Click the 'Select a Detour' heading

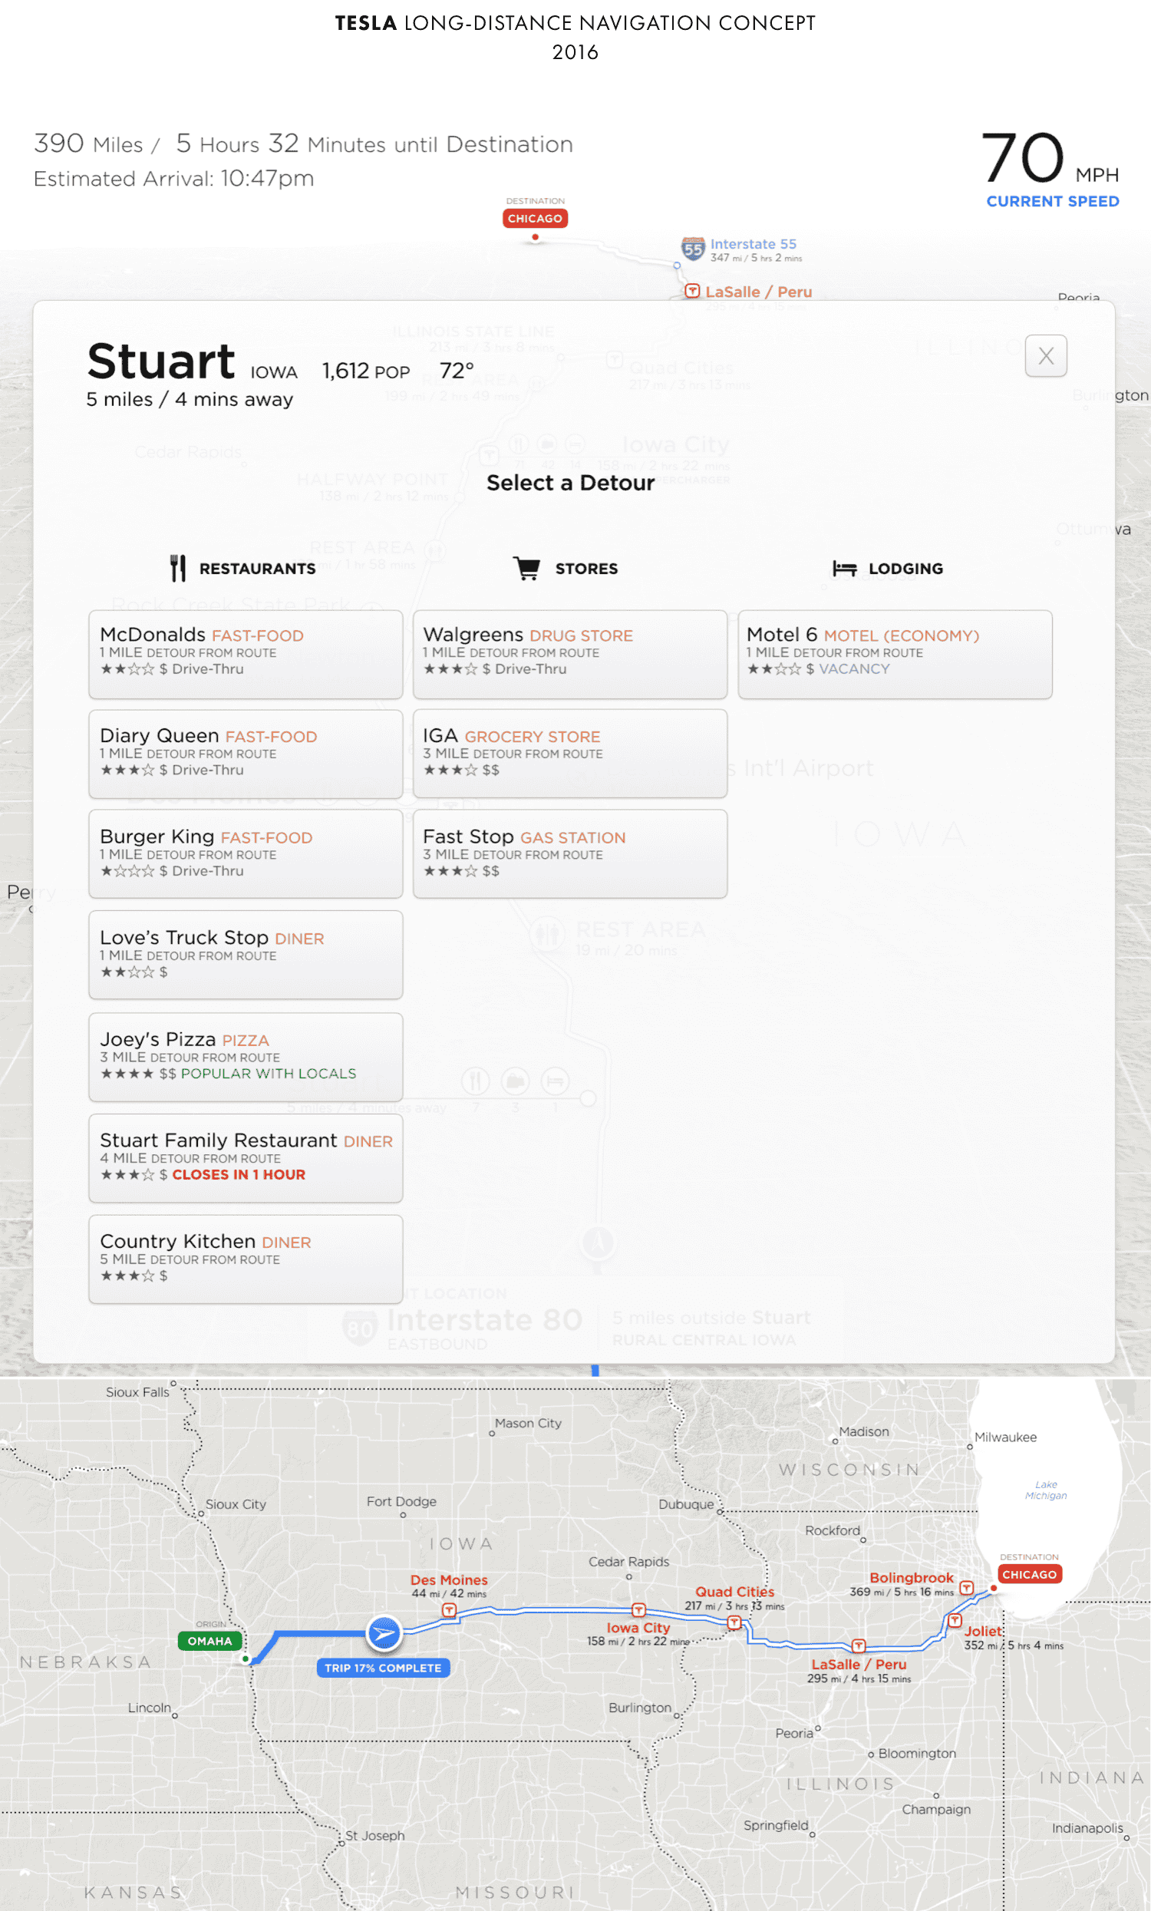tap(570, 483)
